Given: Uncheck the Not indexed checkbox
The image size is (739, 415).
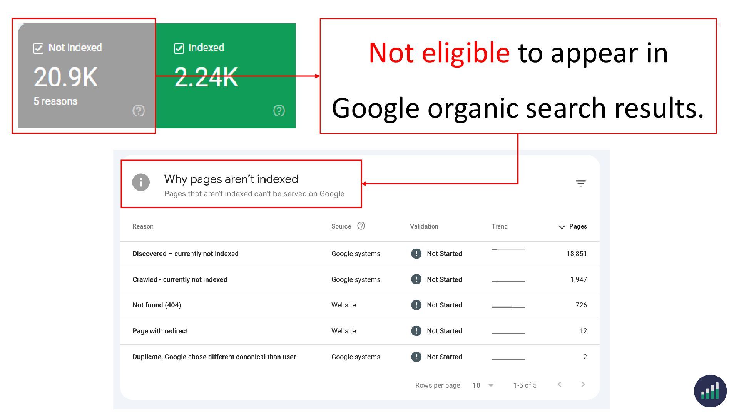Looking at the screenshot, I should 38,48.
